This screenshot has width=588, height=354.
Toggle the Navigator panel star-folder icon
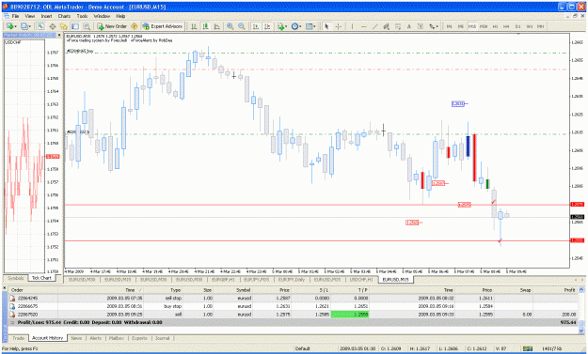[x=64, y=26]
